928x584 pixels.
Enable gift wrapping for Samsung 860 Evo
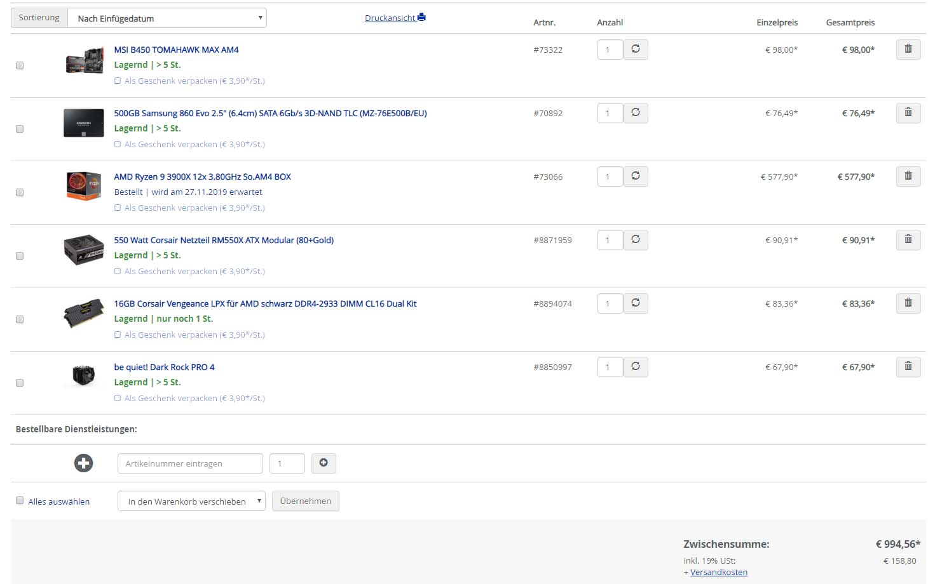coord(118,144)
